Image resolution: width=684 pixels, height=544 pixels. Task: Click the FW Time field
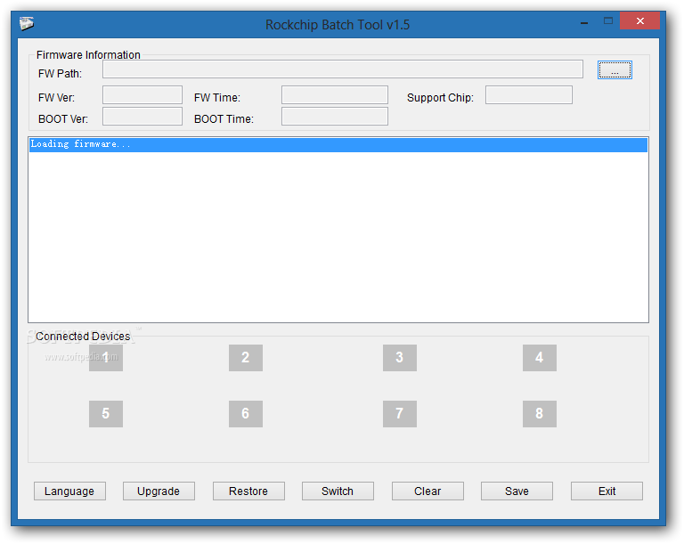coord(335,94)
